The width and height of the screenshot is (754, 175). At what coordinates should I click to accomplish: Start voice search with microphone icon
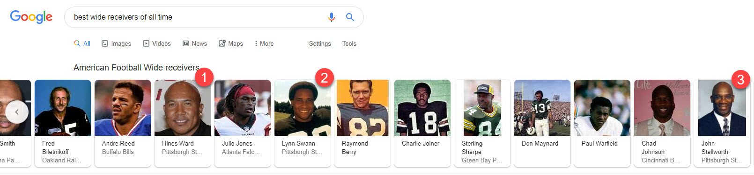coord(331,17)
